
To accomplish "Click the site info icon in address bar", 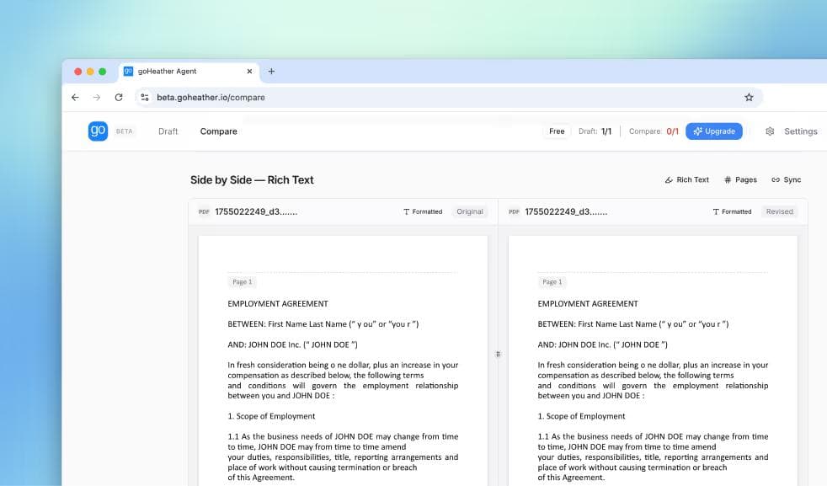I will tap(145, 97).
